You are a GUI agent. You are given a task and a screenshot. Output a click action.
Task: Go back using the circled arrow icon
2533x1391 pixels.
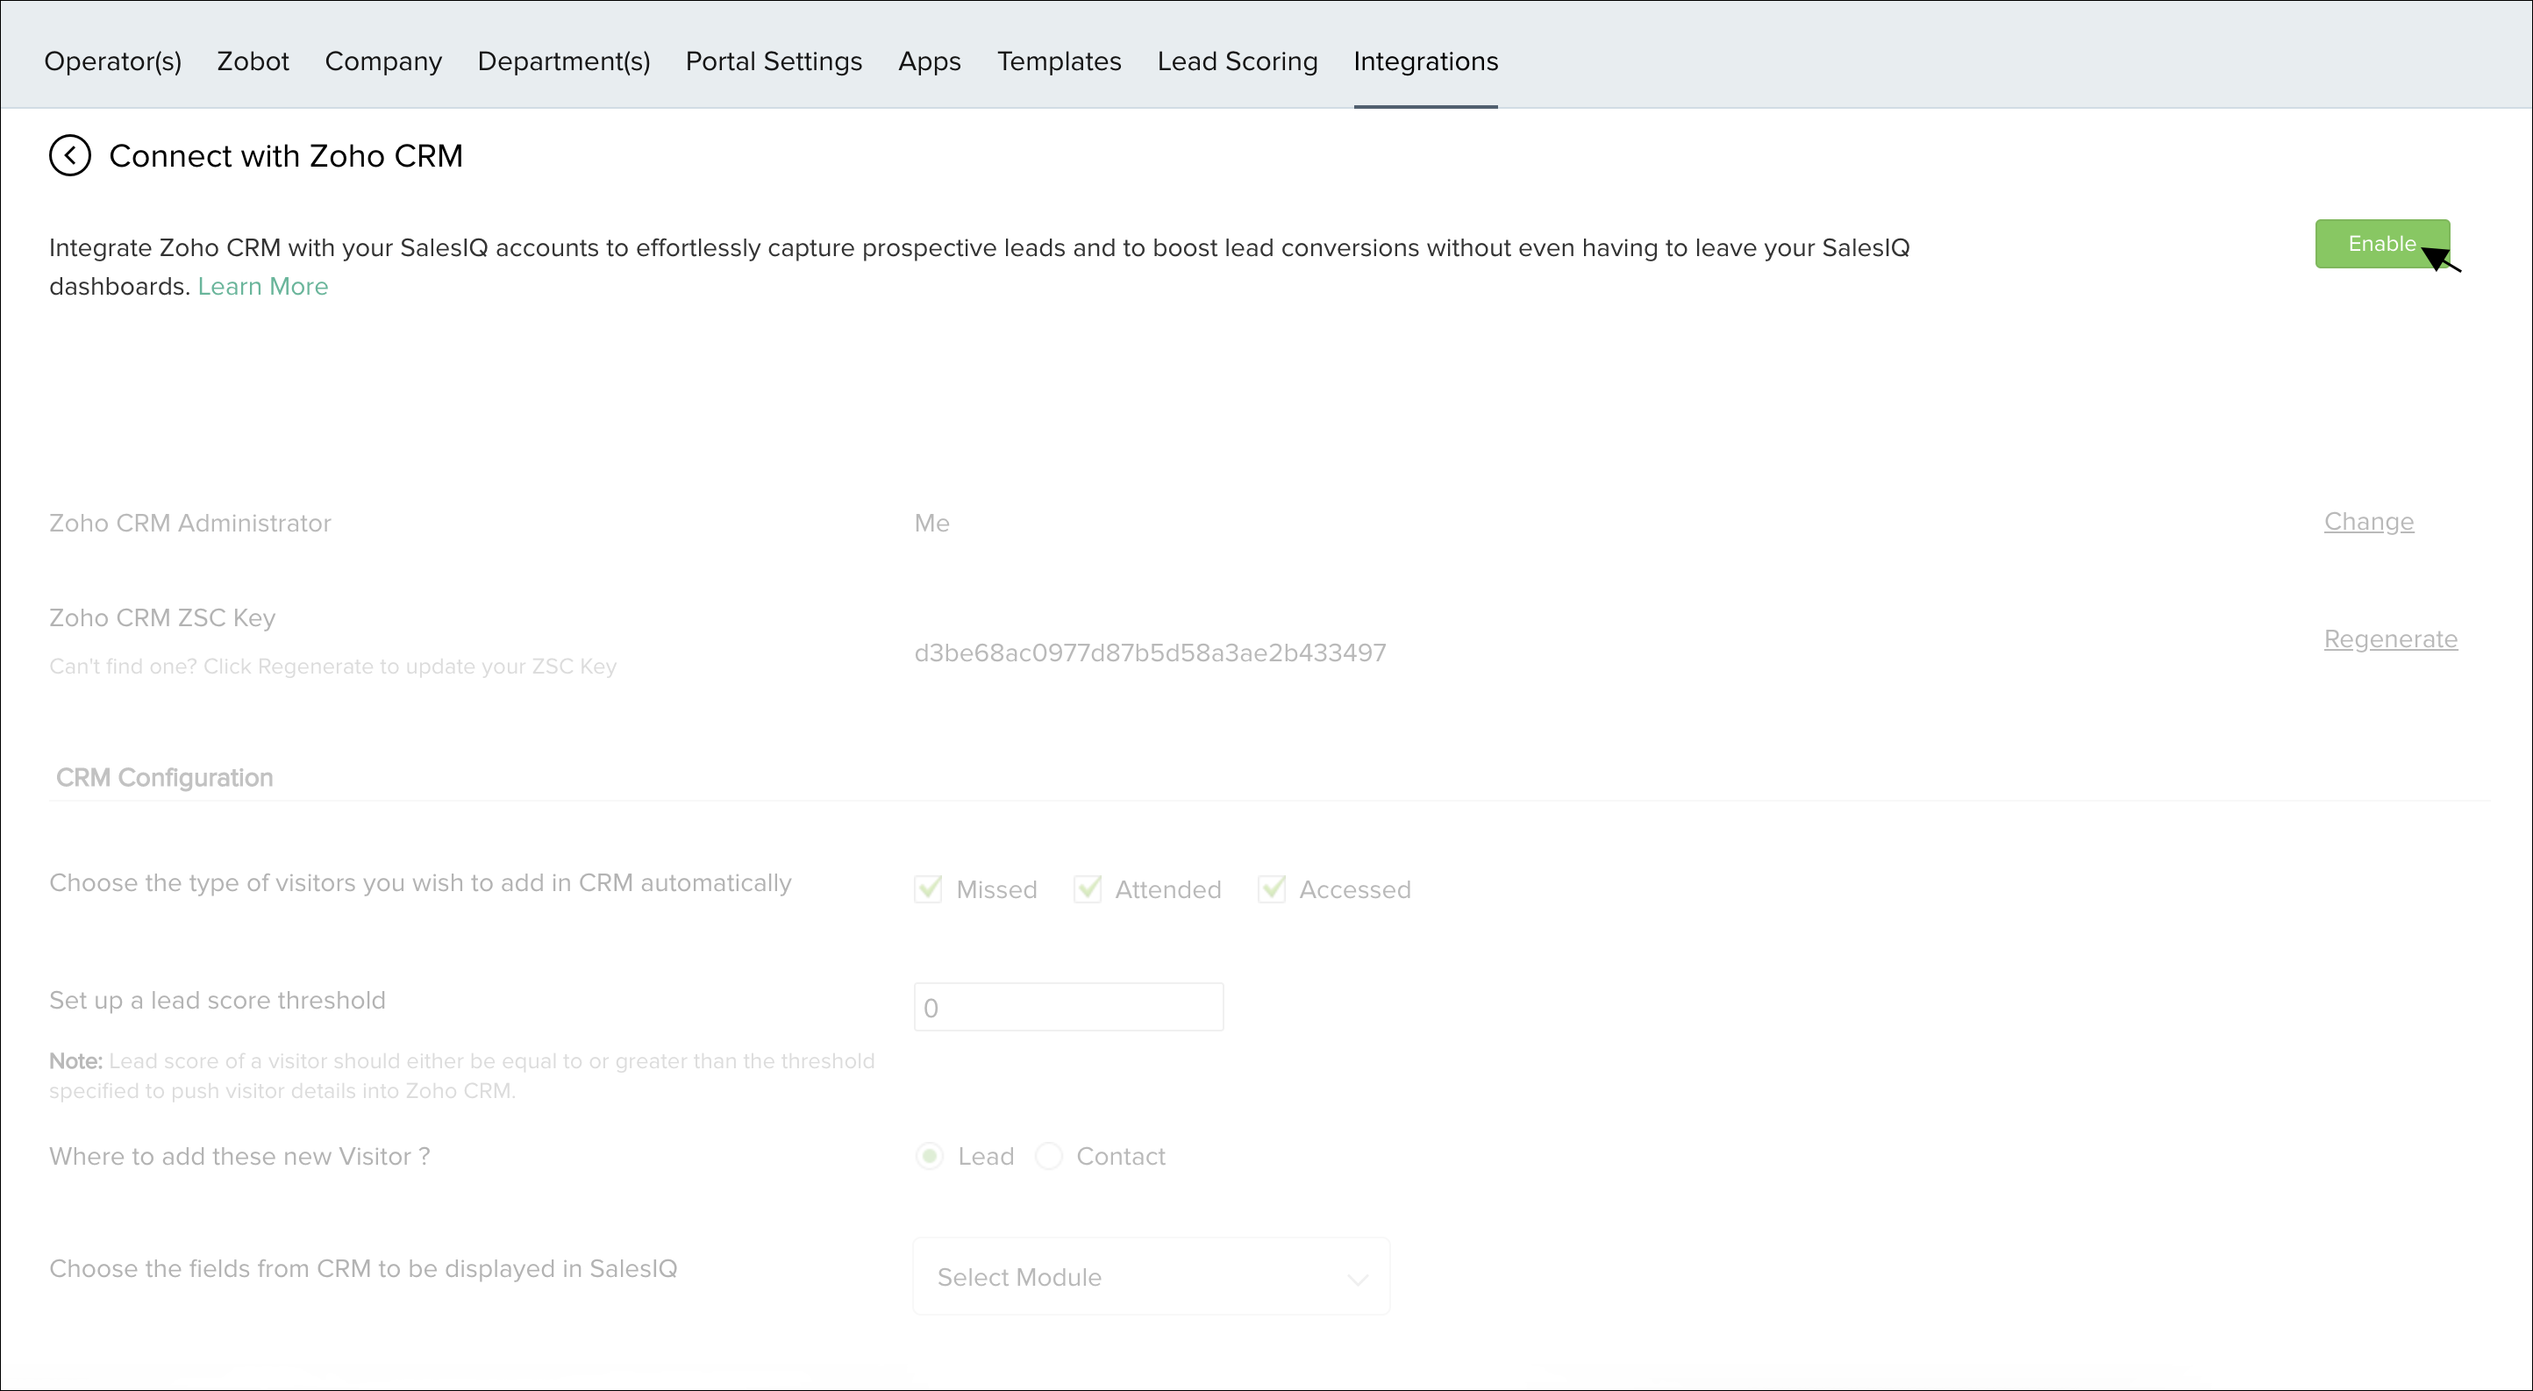(70, 155)
